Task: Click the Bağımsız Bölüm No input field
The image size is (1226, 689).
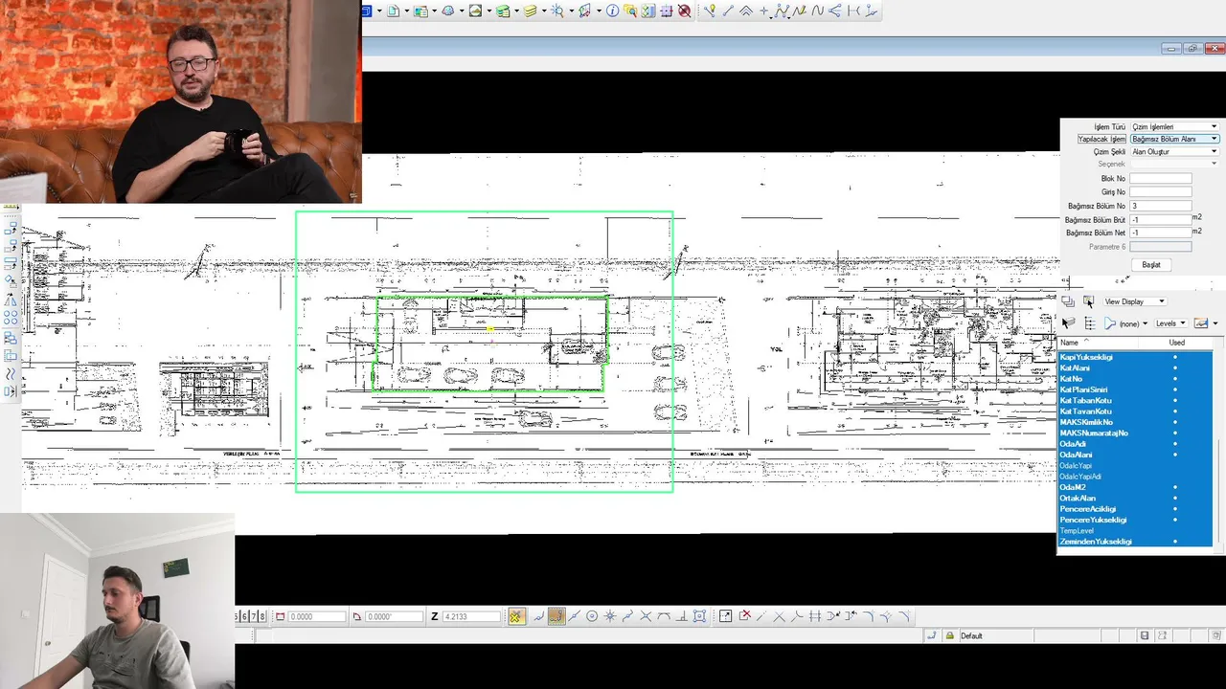Action: [1161, 206]
